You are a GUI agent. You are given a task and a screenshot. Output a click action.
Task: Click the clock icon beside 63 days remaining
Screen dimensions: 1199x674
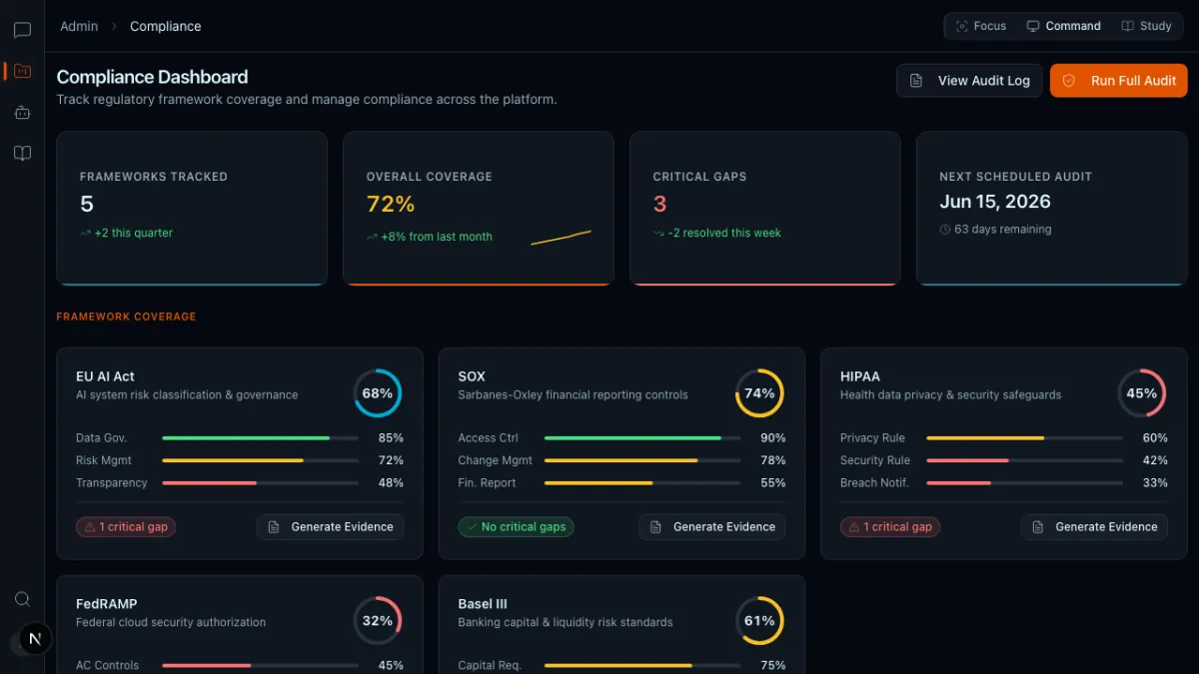pyautogui.click(x=945, y=230)
